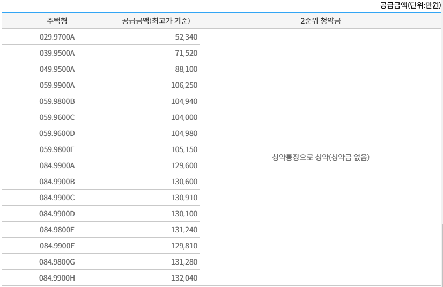Select the price 104,000
This screenshot has height=287, width=443.
coord(184,117)
